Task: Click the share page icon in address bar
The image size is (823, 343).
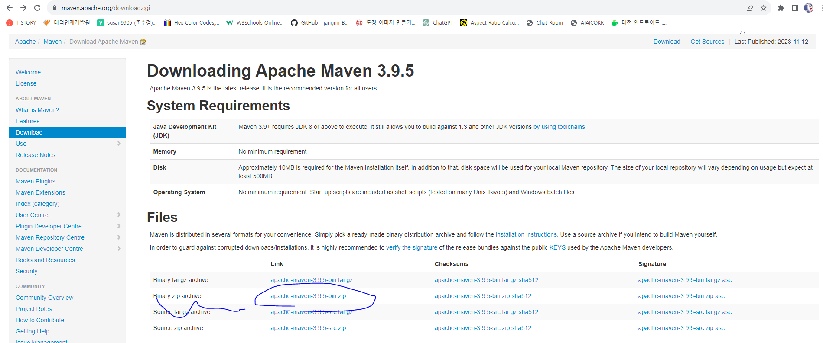Action: (x=750, y=8)
